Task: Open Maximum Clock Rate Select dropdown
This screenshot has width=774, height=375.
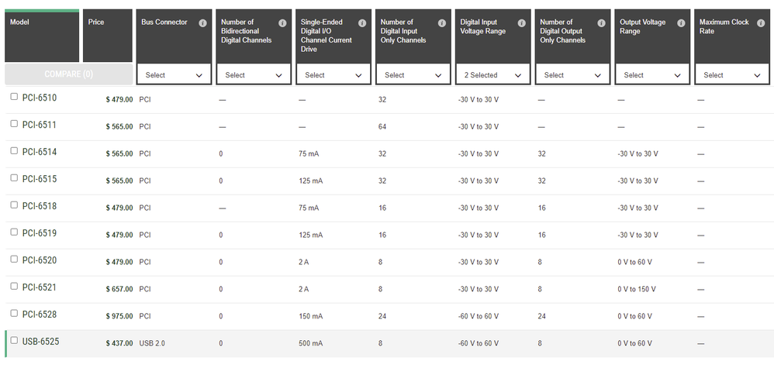Action: pos(732,75)
